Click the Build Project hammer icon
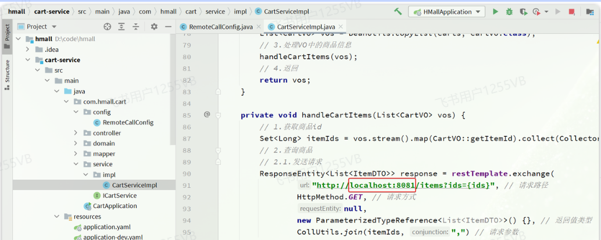The image size is (601, 240). coord(398,12)
